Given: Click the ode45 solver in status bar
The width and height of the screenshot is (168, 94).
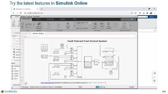Looking at the screenshot, I should [132, 87].
